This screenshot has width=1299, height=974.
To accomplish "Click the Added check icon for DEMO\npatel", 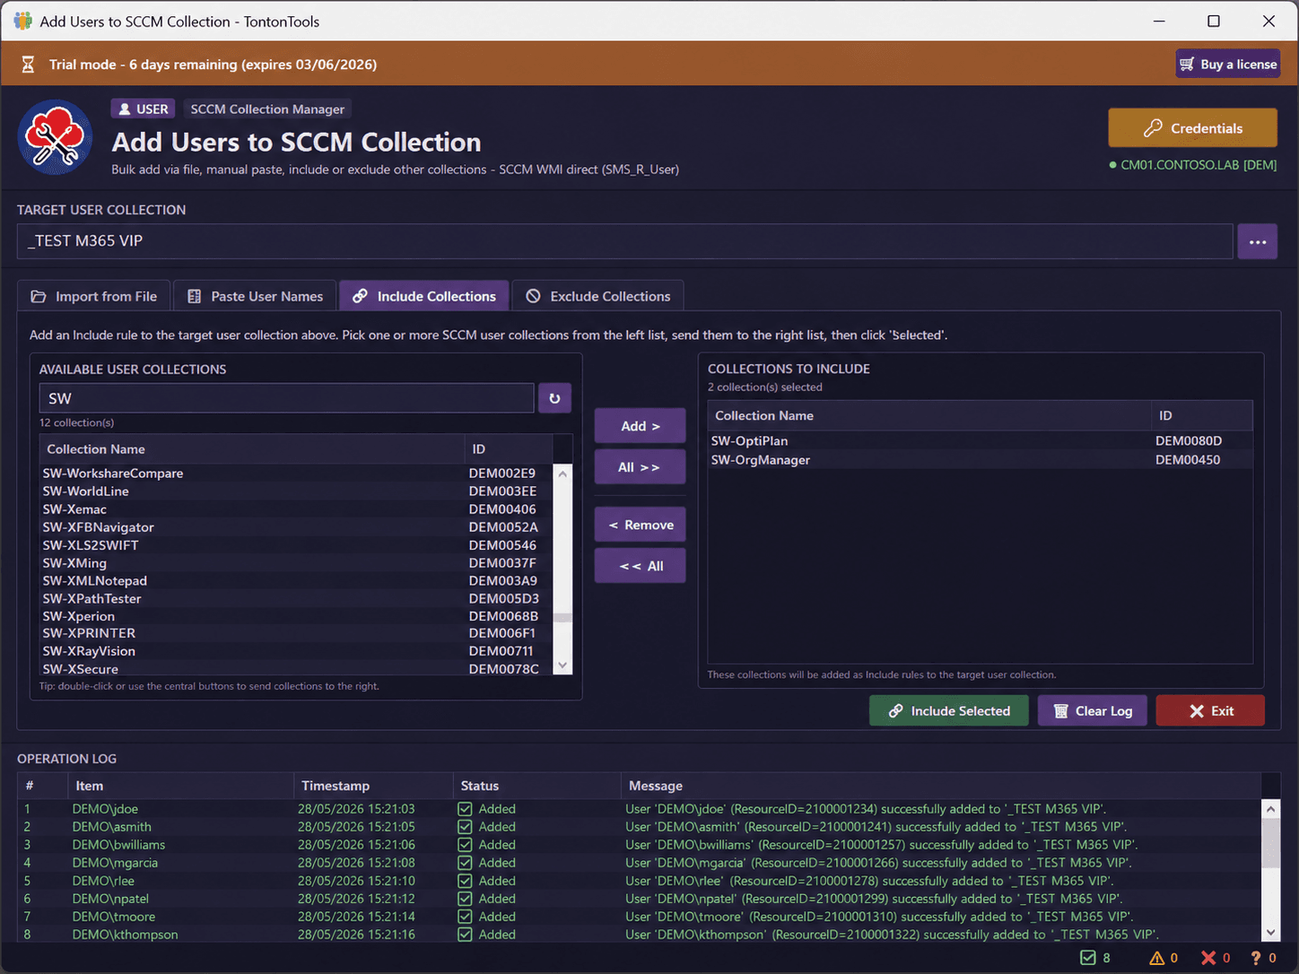I will pyautogui.click(x=465, y=899).
